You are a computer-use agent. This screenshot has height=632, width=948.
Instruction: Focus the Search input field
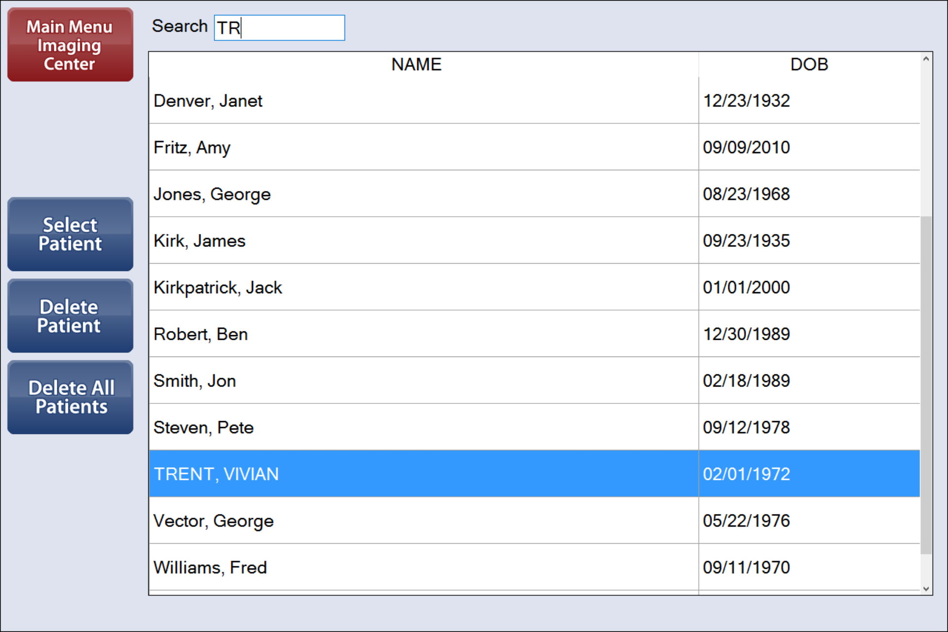pyautogui.click(x=279, y=28)
